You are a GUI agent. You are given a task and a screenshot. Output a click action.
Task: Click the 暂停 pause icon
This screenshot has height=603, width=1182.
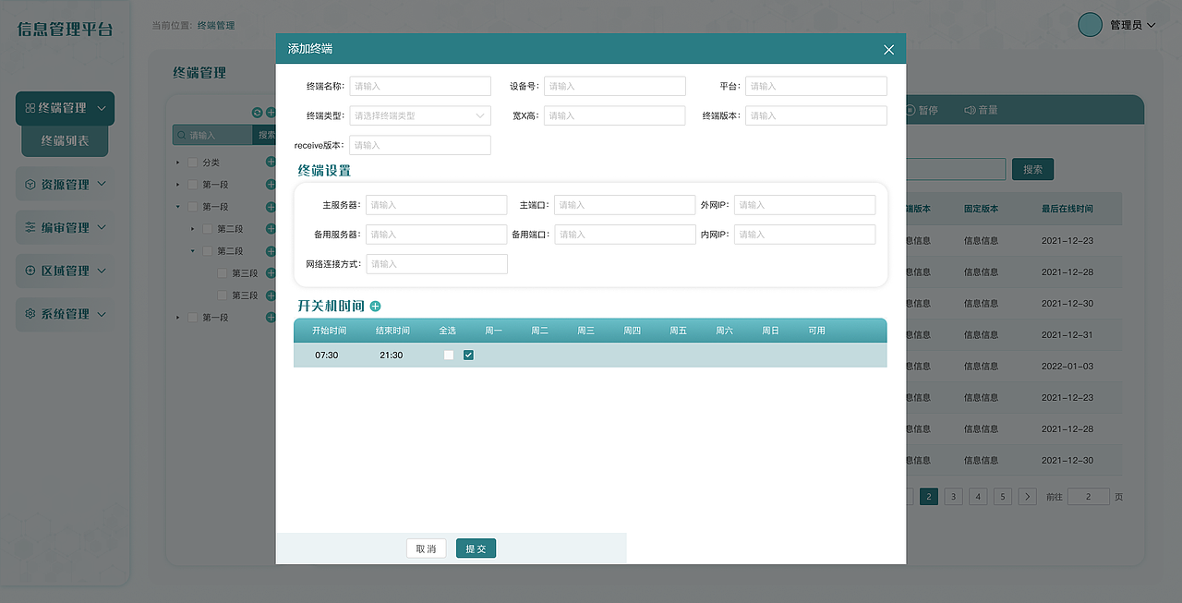coord(910,110)
